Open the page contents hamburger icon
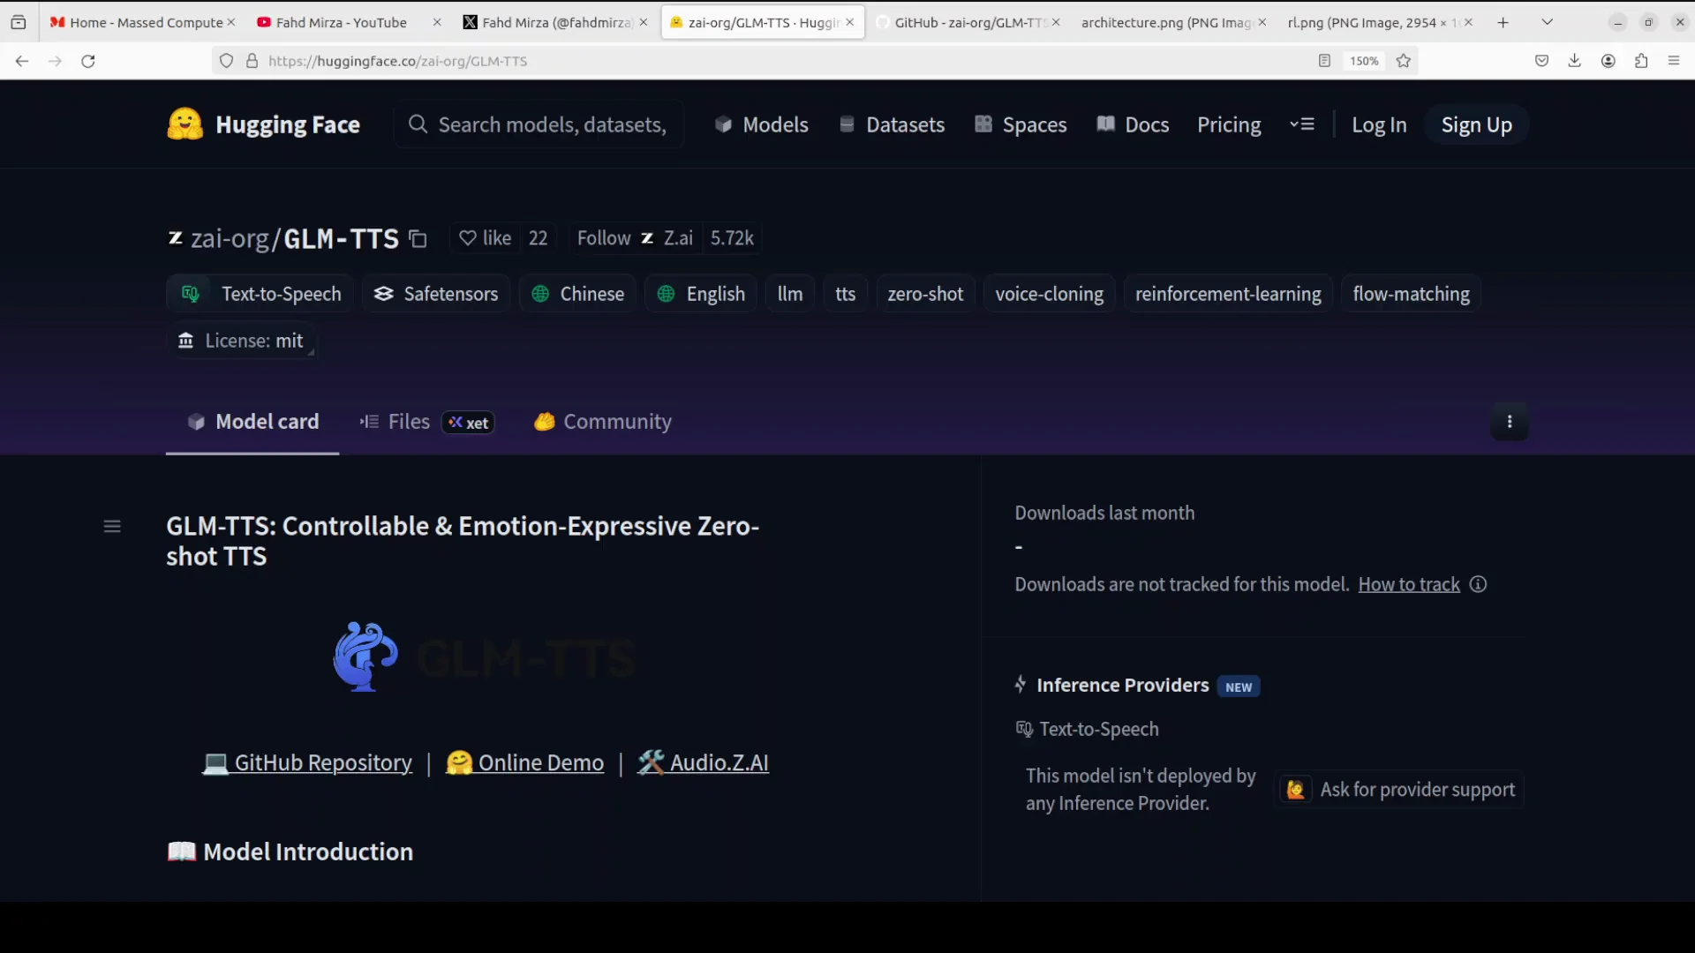1695x953 pixels. click(x=111, y=525)
